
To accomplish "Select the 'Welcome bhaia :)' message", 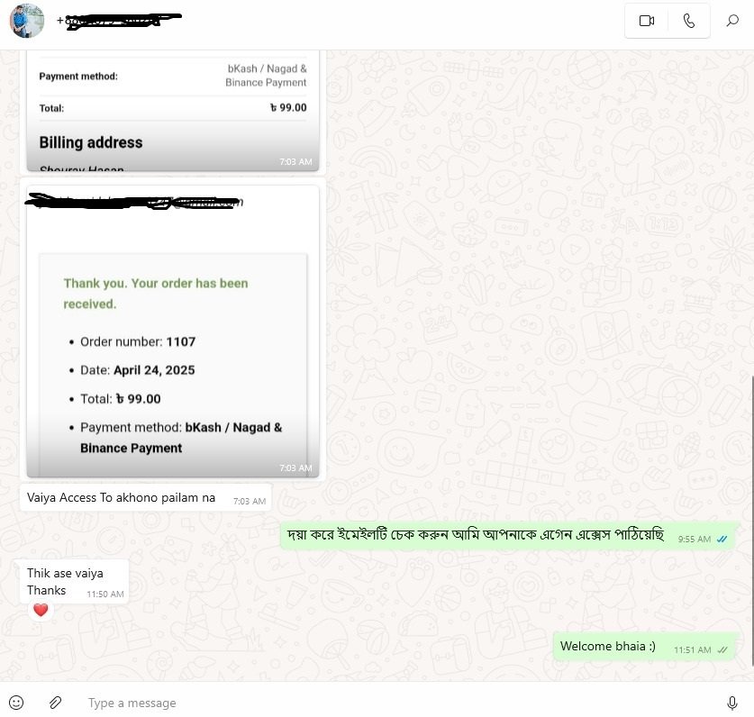I will coord(644,647).
